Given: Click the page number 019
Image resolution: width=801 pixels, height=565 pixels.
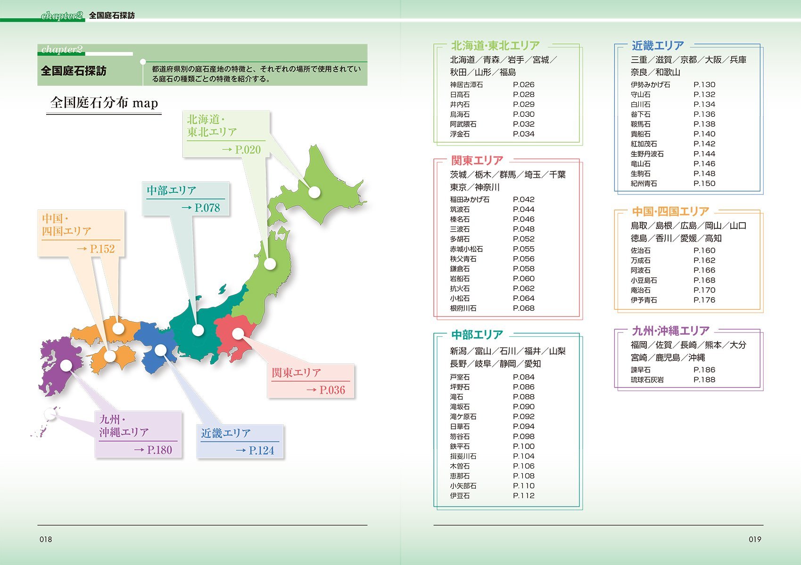Looking at the screenshot, I should [x=755, y=540].
